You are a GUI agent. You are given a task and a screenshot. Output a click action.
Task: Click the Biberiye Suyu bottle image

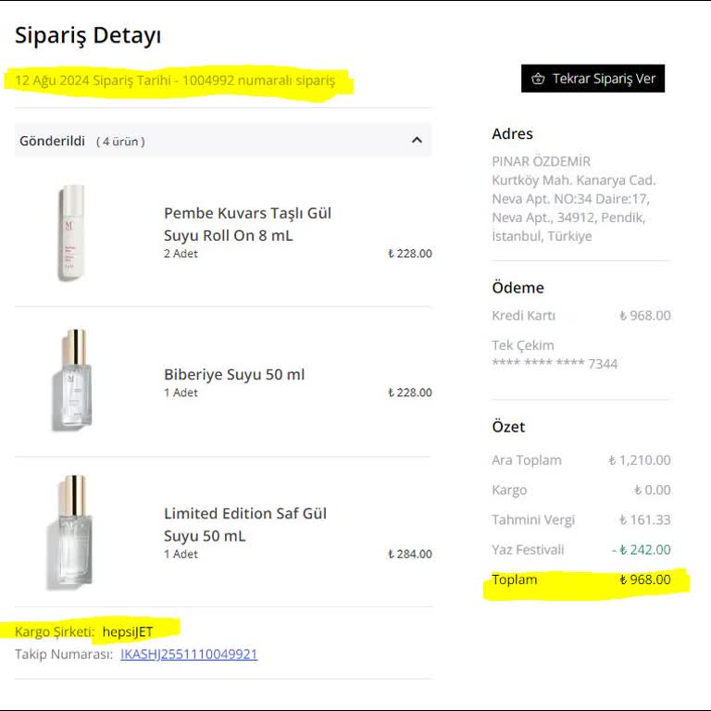click(x=71, y=380)
